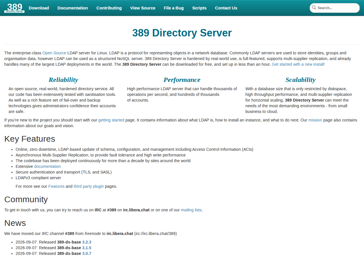Click the search magnifier icon

pos(314,8)
